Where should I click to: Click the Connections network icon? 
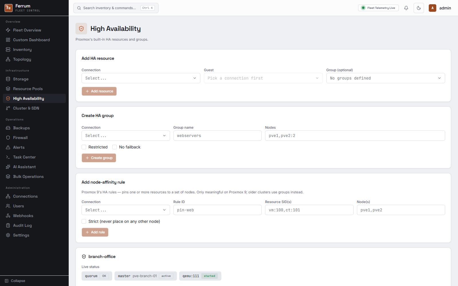[8, 196]
